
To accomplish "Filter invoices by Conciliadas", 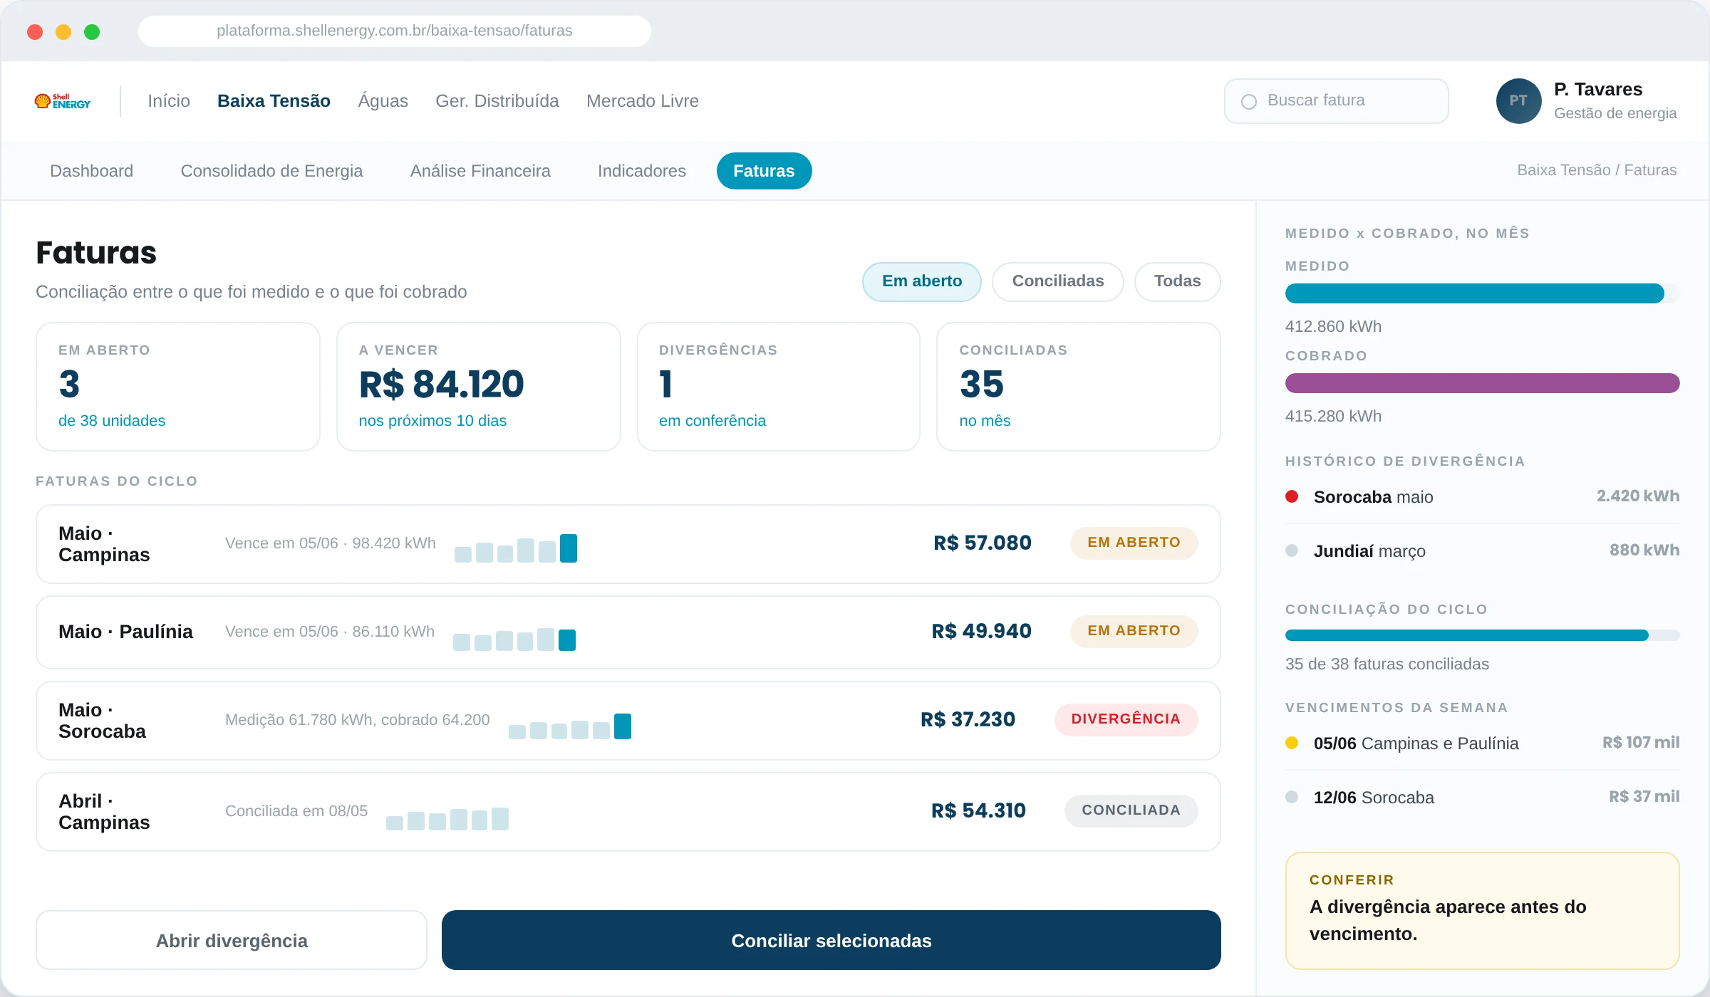I will tap(1058, 281).
